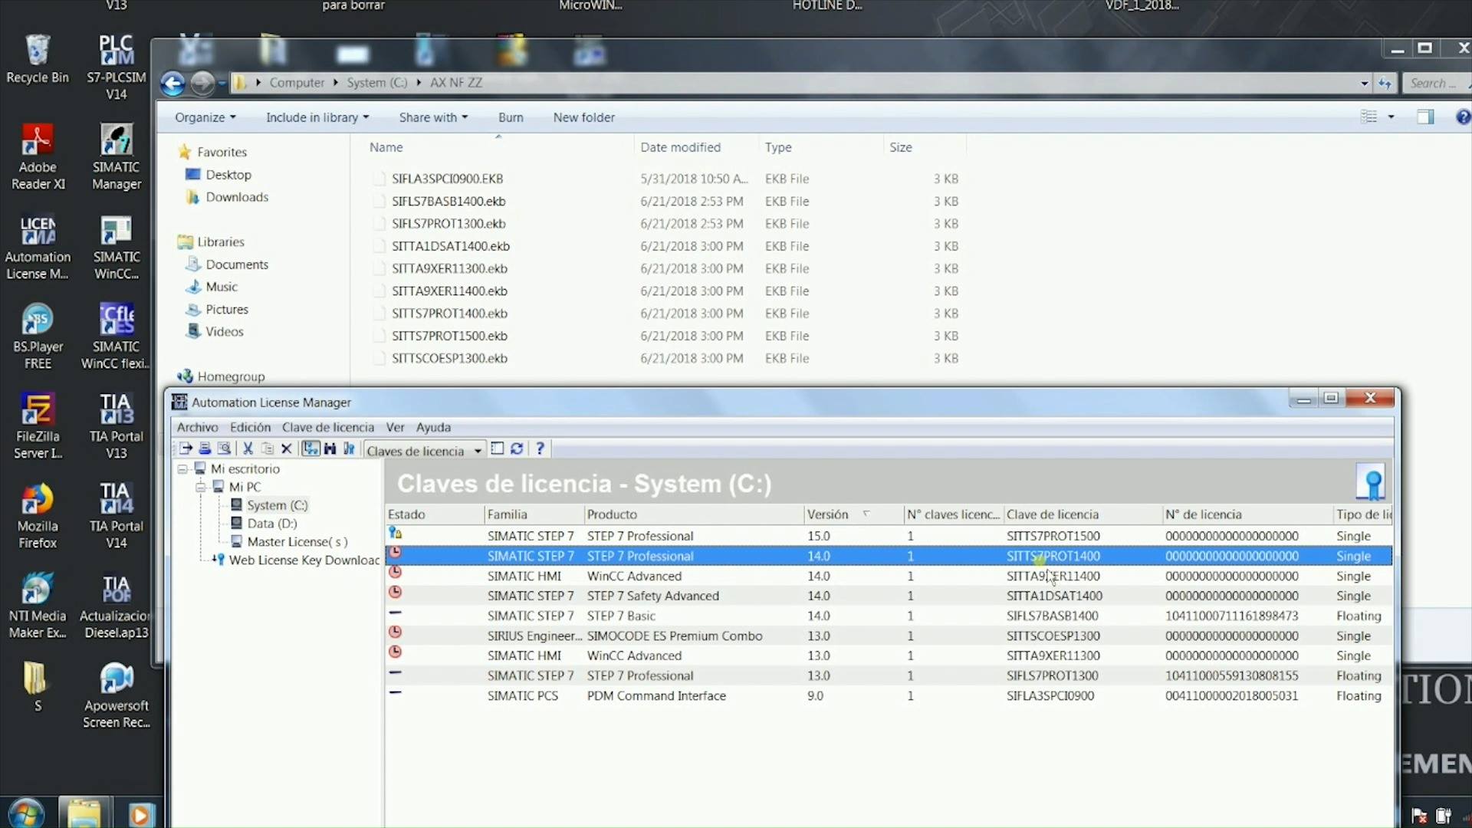Click the Automation License Manager desktop icon

click(x=38, y=247)
